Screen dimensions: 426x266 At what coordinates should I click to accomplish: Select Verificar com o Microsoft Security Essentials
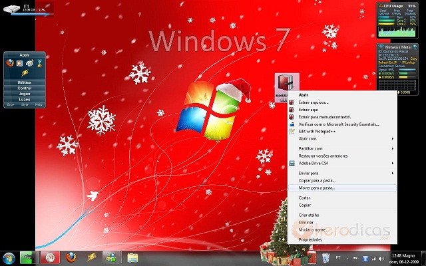[x=342, y=124]
